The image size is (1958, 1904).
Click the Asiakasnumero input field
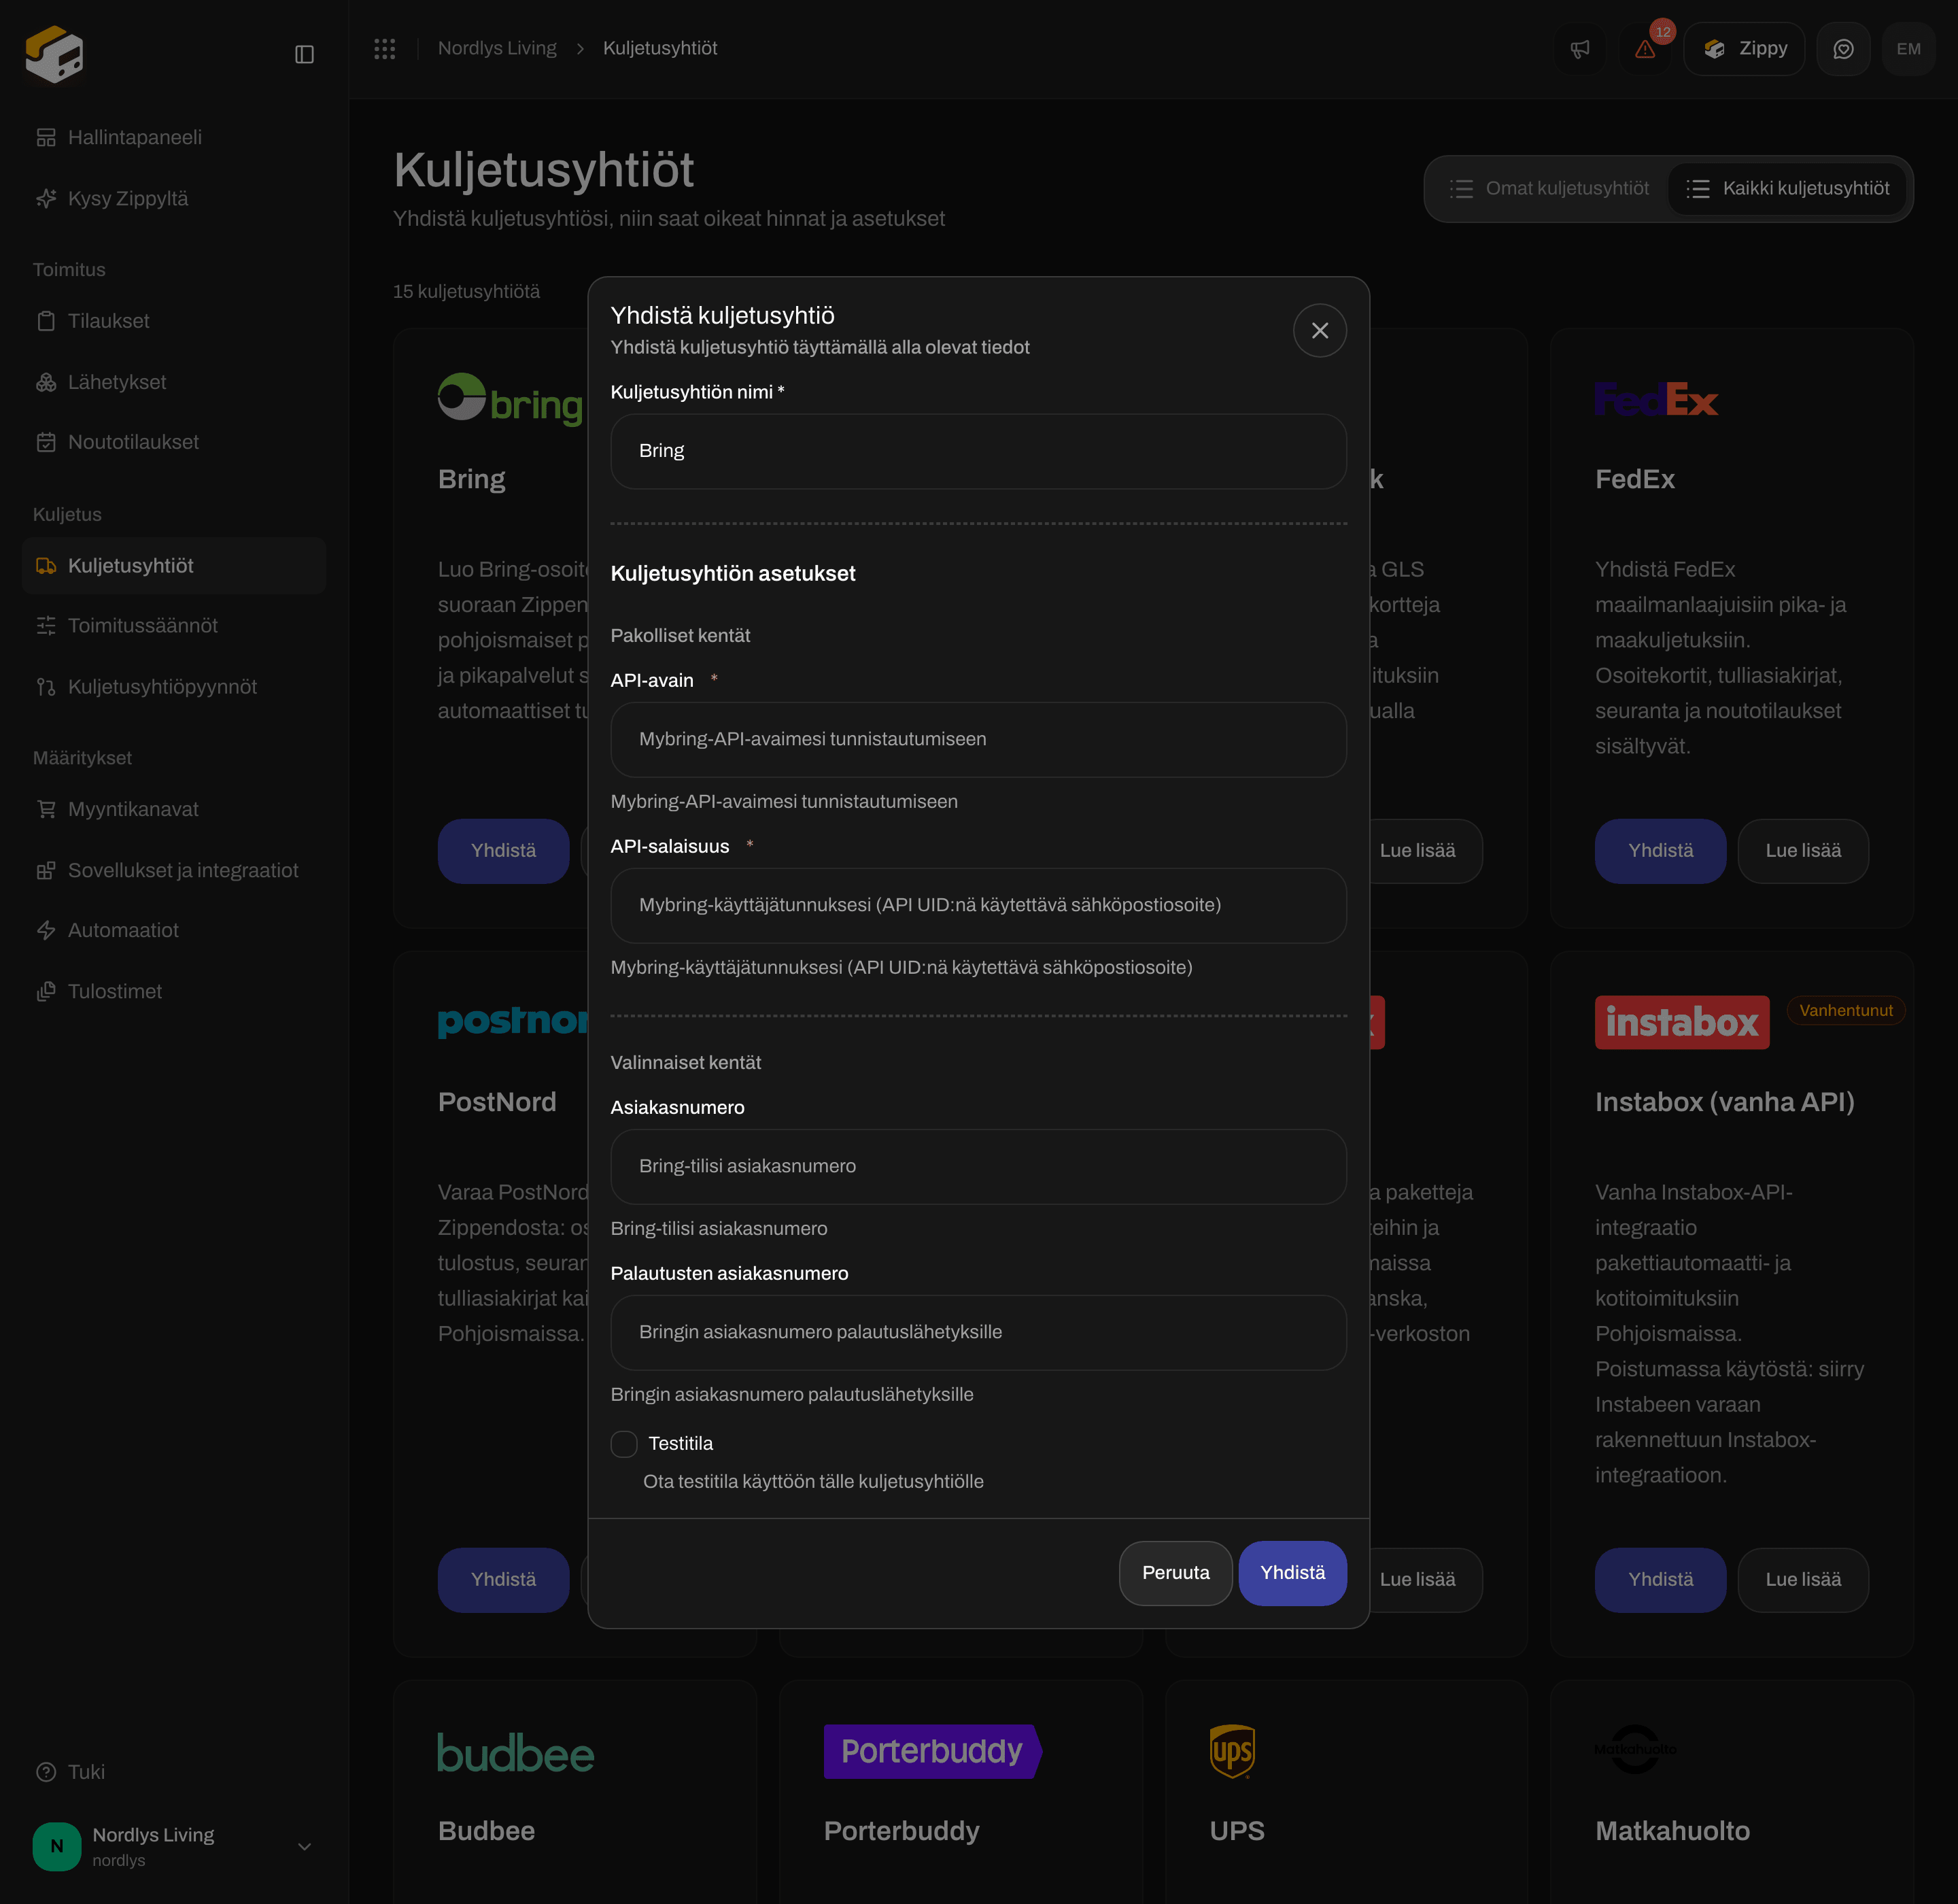(978, 1166)
